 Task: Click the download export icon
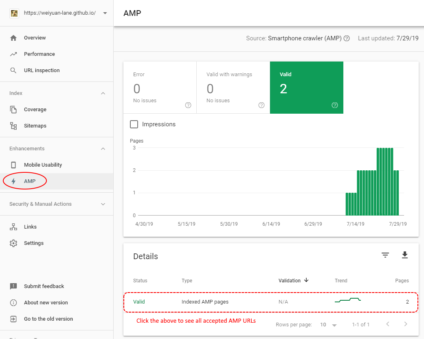(x=404, y=255)
